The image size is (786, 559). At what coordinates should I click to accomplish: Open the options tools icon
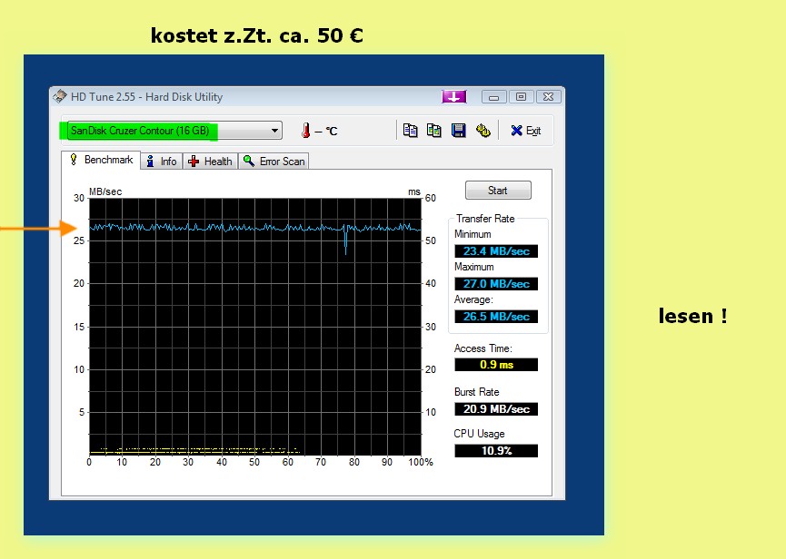point(483,131)
